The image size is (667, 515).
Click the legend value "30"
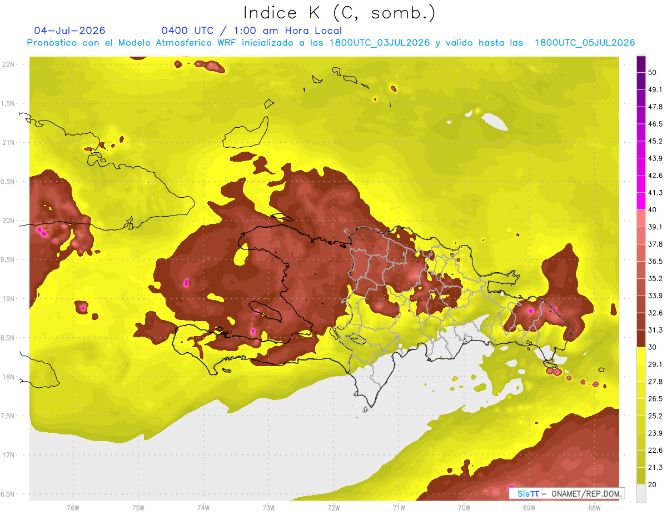[x=653, y=347]
